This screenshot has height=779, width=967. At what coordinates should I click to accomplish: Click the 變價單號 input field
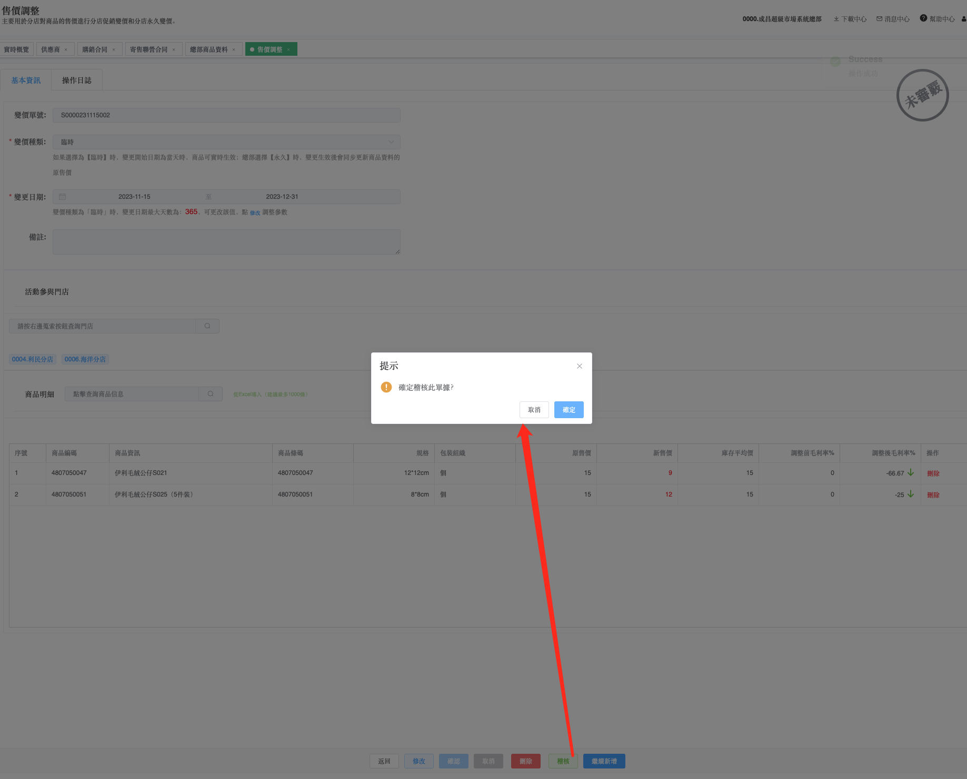pyautogui.click(x=226, y=115)
